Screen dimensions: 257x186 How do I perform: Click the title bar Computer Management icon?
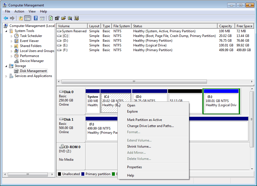tap(5, 5)
